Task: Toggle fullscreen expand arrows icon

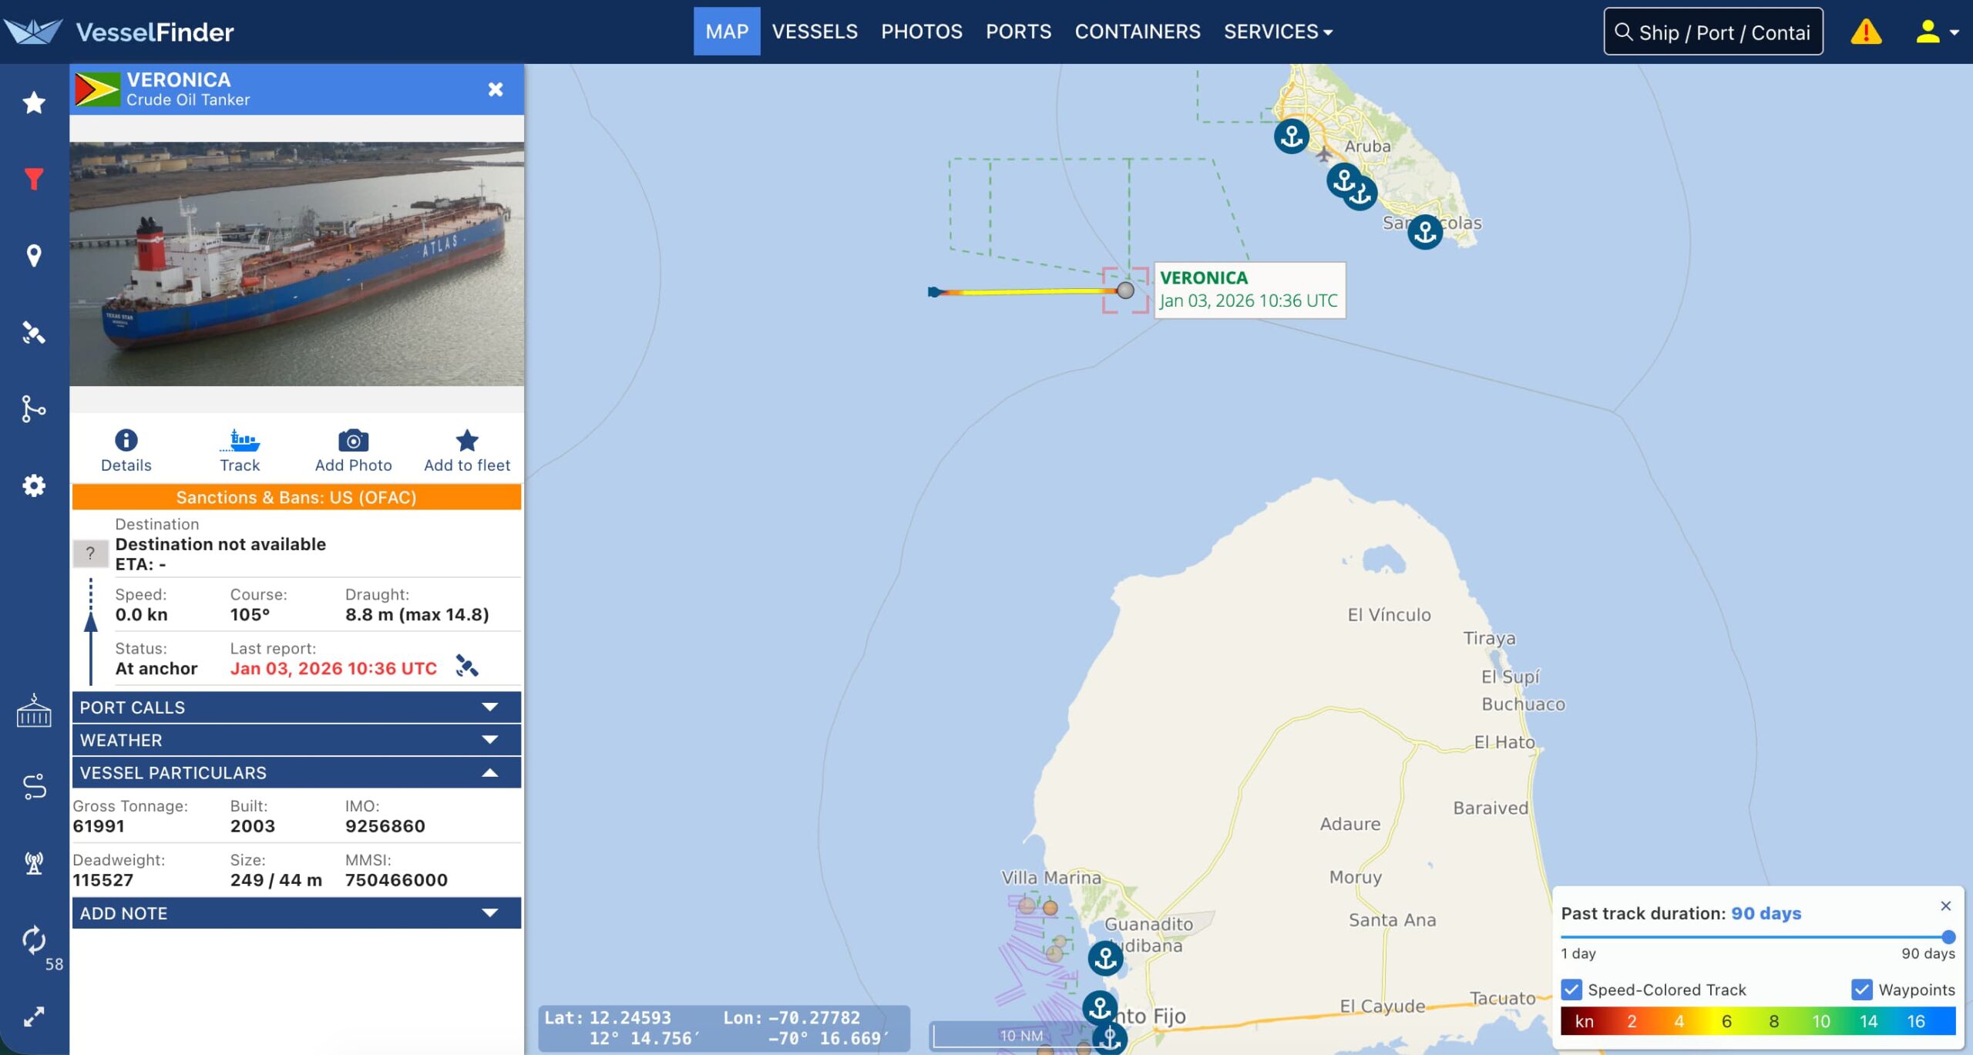Action: click(33, 1016)
